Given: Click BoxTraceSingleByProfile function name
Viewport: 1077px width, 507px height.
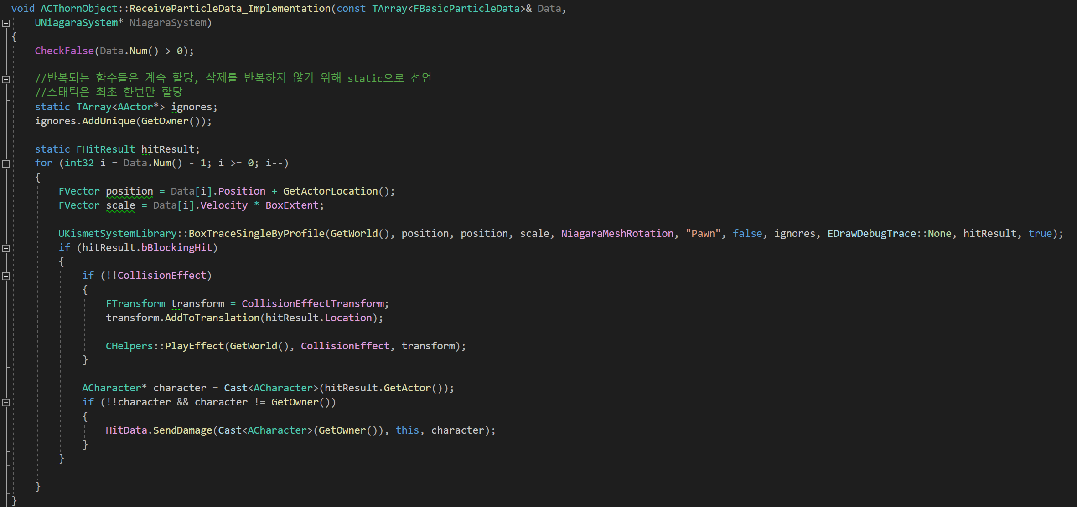Looking at the screenshot, I should tap(256, 234).
